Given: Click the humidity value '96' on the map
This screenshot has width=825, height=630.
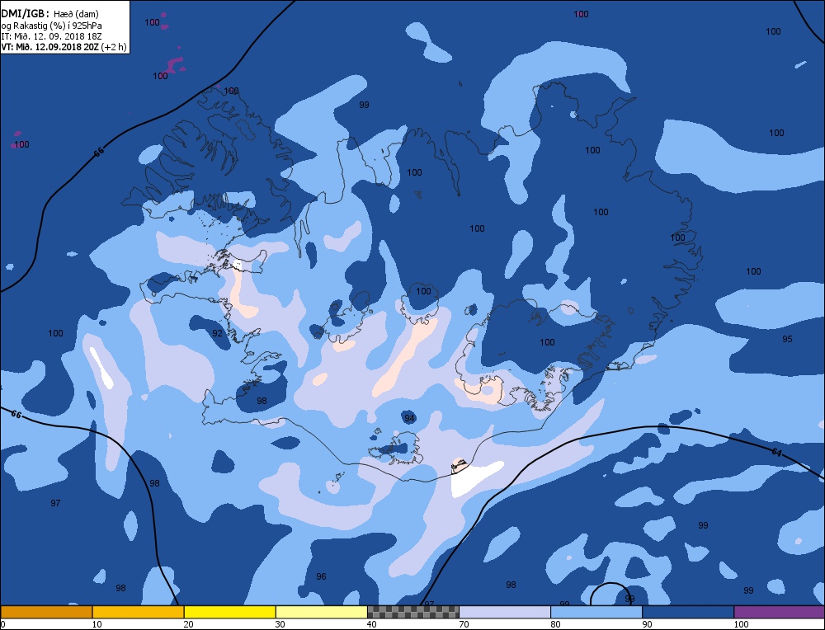Looking at the screenshot, I should (x=322, y=577).
